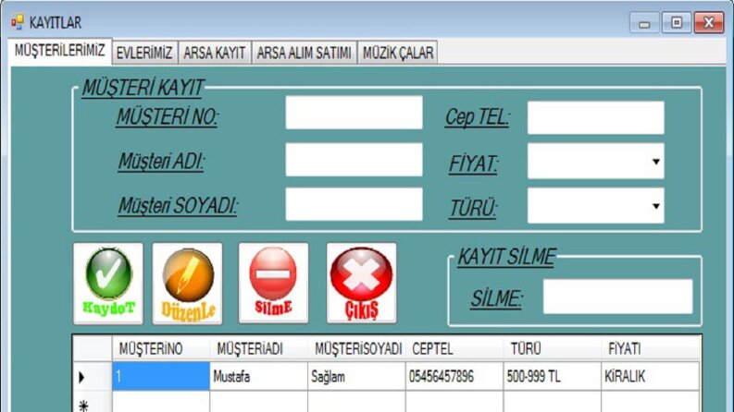Switch to the MÜŞTERİLERİMİZ tab
Viewport: 734px width, 412px height.
pyautogui.click(x=60, y=51)
